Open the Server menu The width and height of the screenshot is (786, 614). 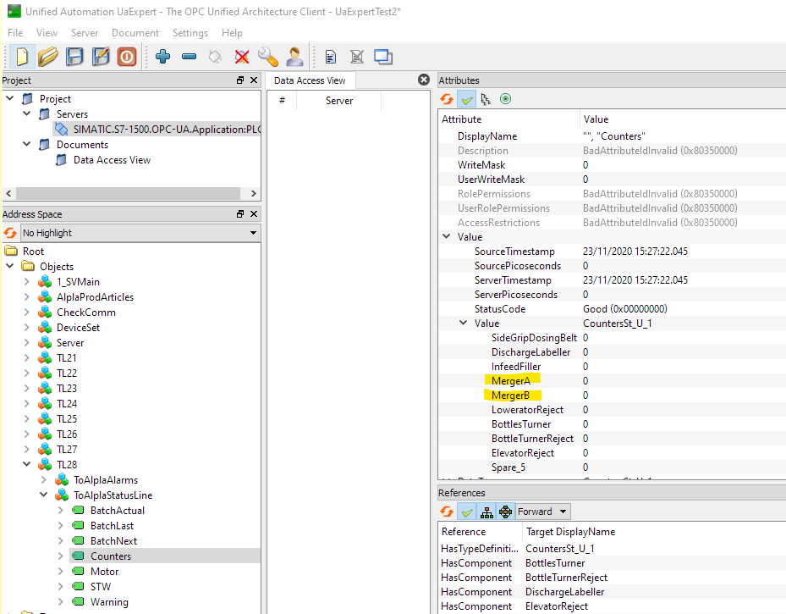(x=85, y=33)
